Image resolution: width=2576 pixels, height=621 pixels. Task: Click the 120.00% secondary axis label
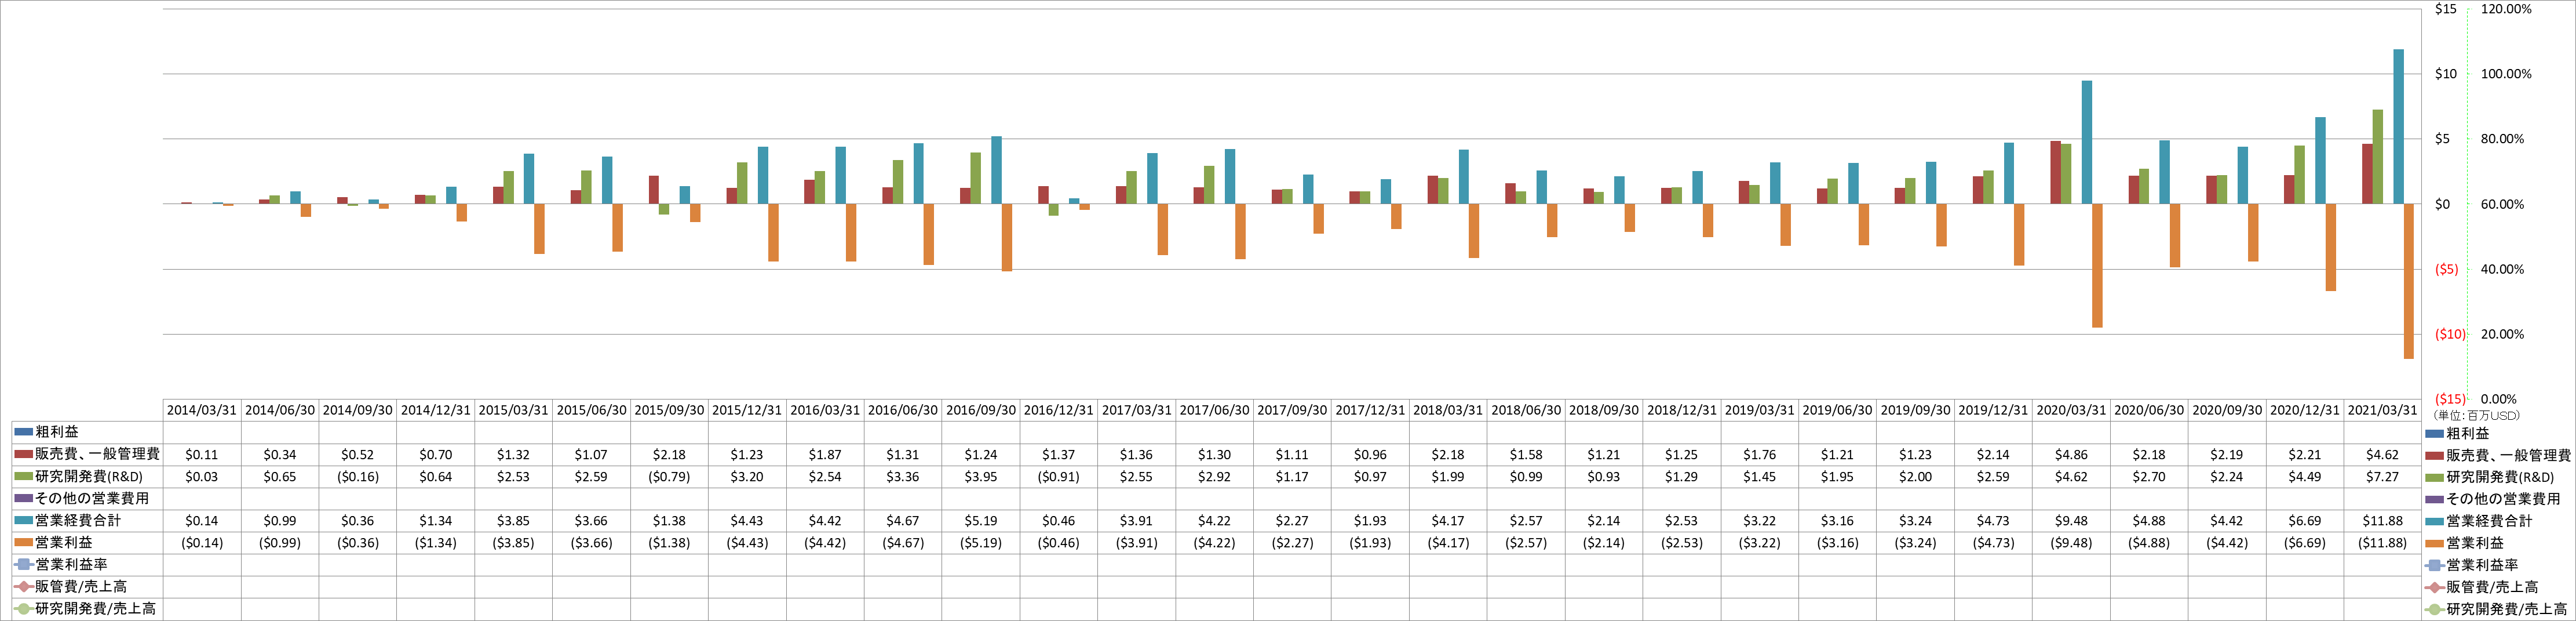2506,9
